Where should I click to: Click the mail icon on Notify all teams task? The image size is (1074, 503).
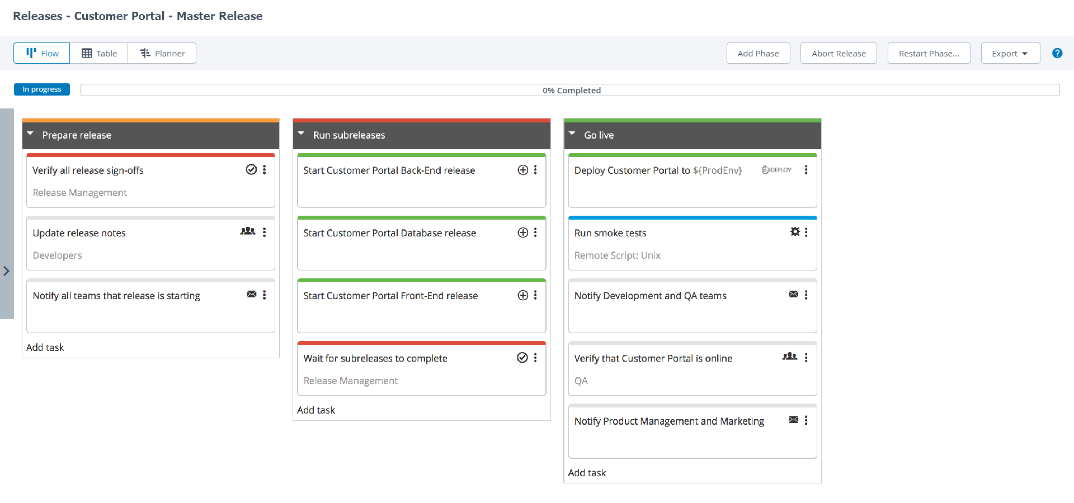[252, 295]
